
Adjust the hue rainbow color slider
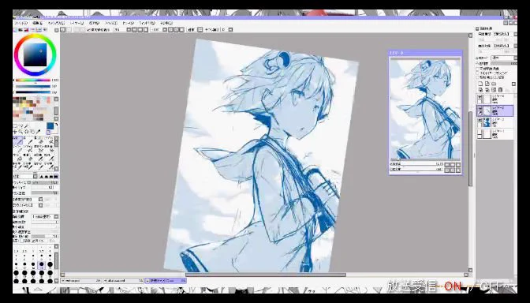pos(33,80)
